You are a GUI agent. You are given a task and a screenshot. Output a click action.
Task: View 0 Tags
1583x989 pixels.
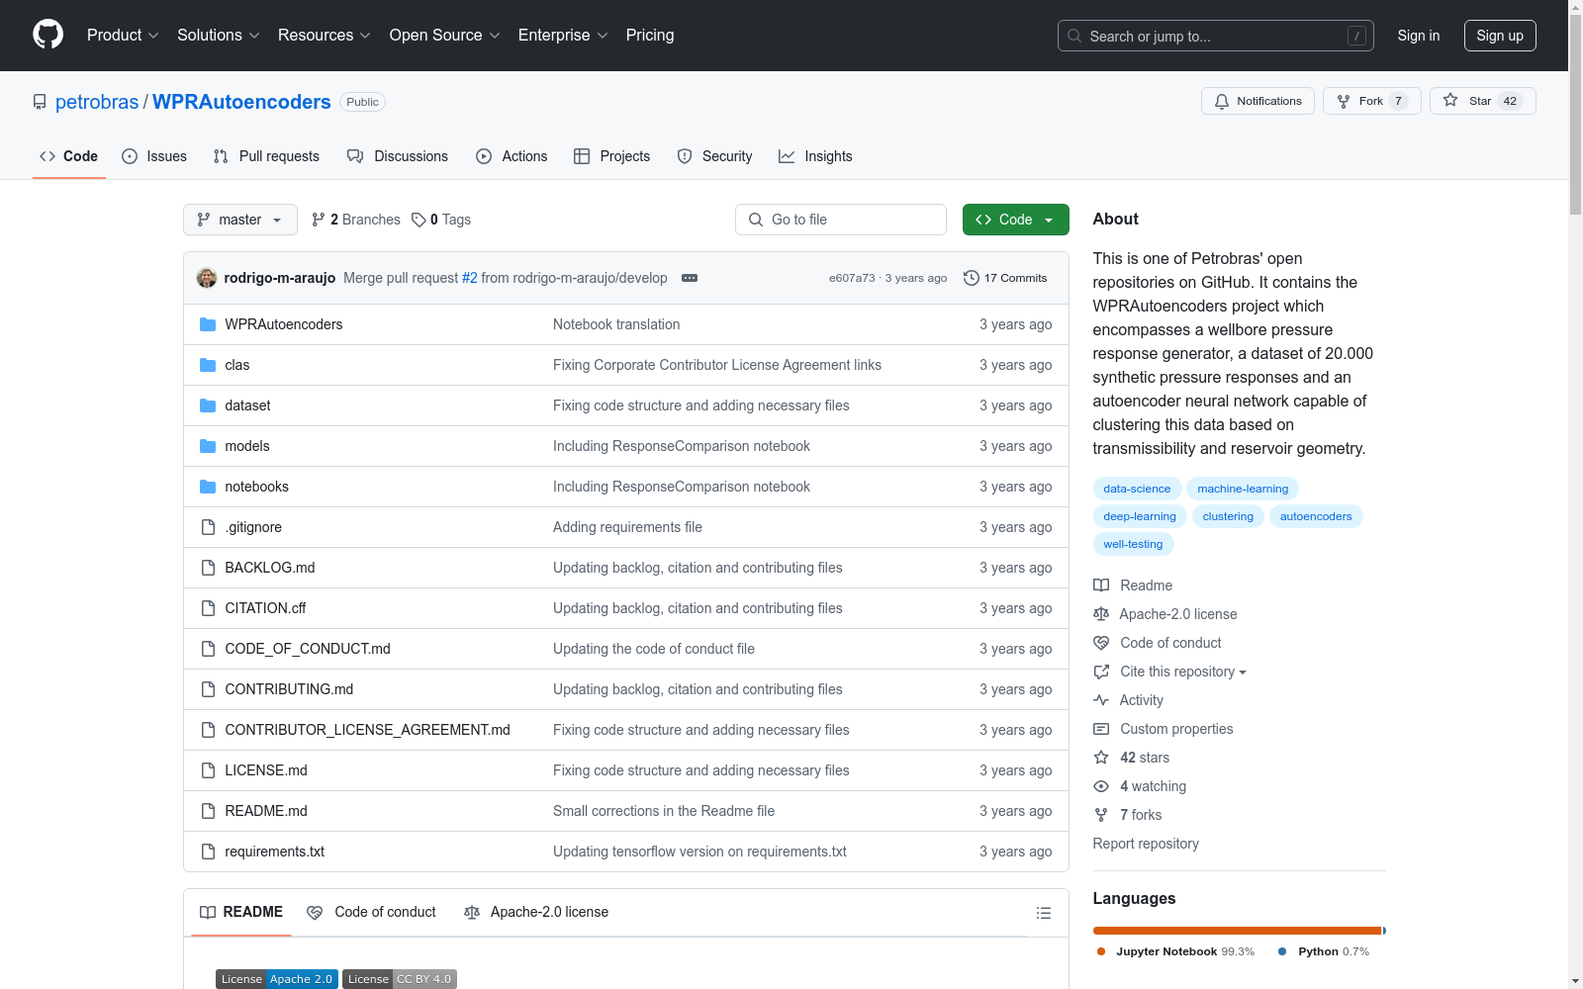(x=441, y=220)
